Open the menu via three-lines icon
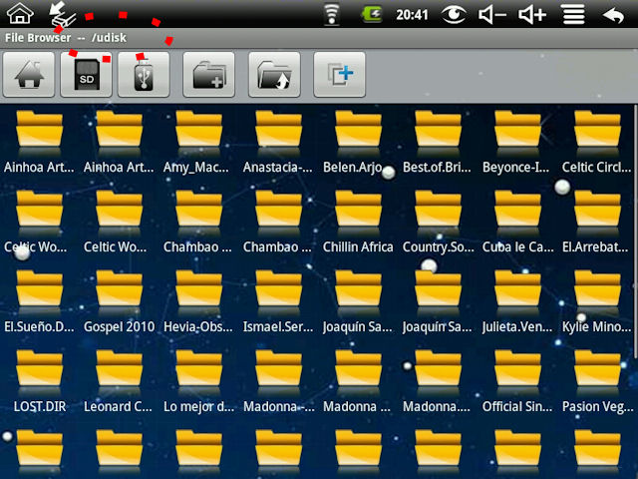Screen dimensions: 638x479 pyautogui.click(x=574, y=15)
